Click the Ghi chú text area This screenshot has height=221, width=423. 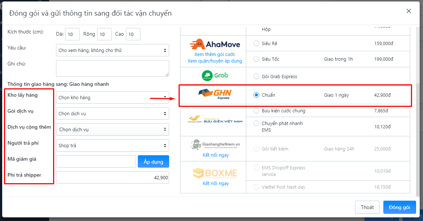112,68
